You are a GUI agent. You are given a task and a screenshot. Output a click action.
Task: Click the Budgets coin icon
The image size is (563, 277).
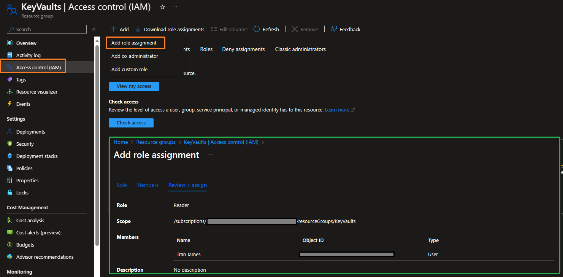tap(10, 245)
